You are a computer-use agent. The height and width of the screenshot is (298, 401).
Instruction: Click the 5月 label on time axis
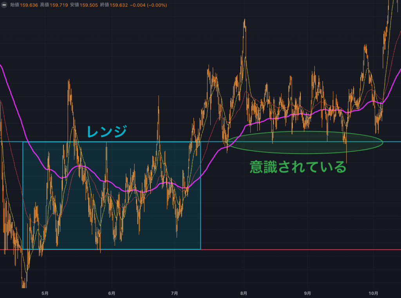(x=45, y=293)
